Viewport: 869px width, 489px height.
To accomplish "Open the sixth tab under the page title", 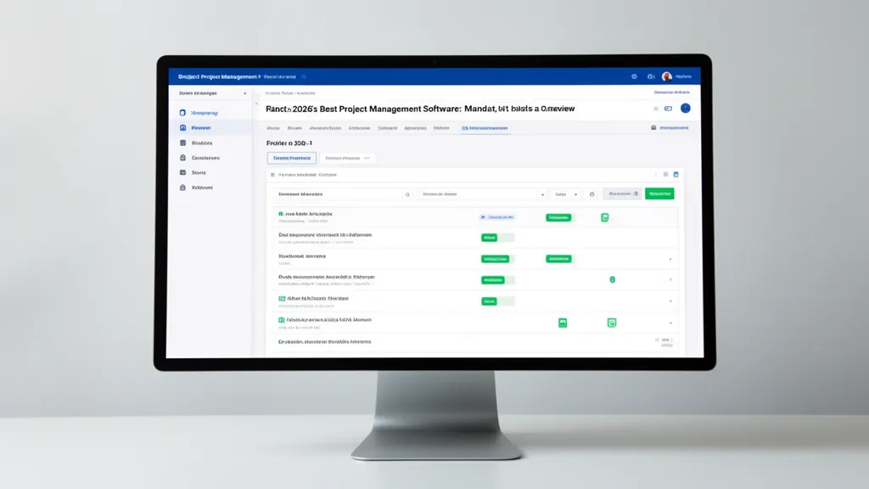I will 415,128.
